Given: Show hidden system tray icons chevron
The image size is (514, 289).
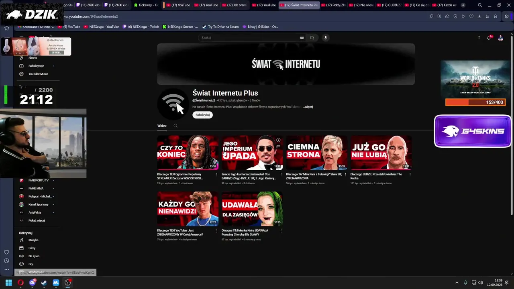Looking at the screenshot, I should tap(457, 283).
